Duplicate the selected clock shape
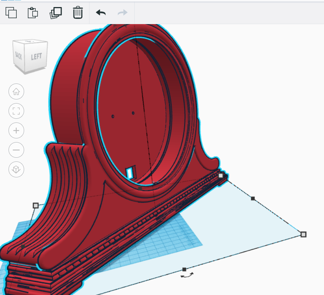The height and width of the screenshot is (295, 324). (x=55, y=13)
